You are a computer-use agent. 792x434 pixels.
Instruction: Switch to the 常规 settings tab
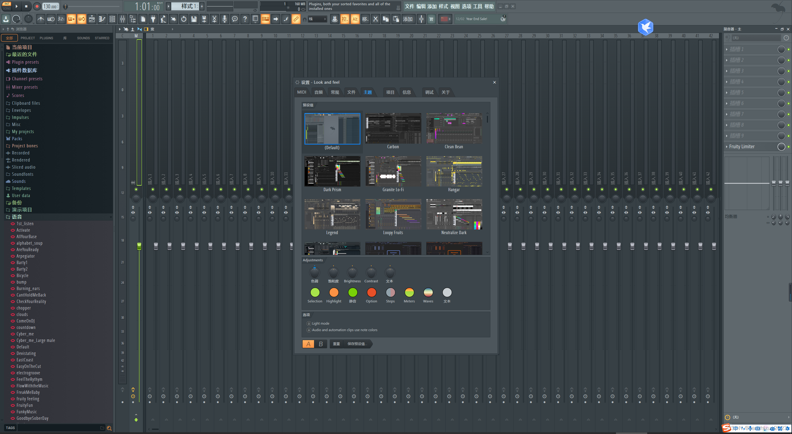pyautogui.click(x=335, y=92)
